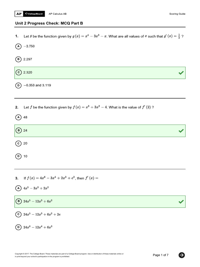Click the Scoring Guide header text

coord(177,14)
